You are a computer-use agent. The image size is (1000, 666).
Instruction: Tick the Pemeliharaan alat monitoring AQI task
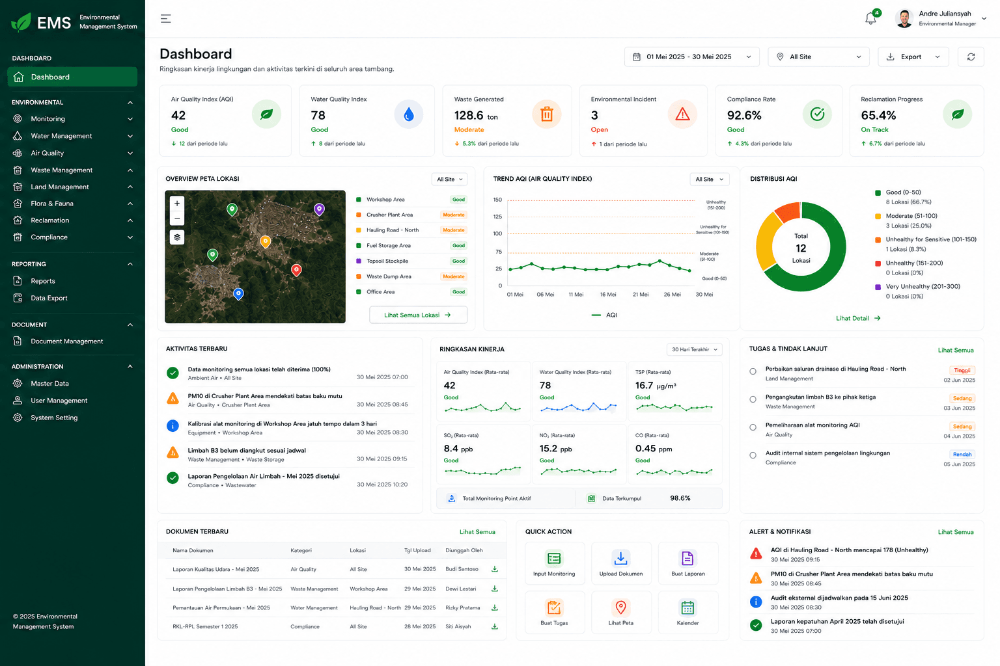pyautogui.click(x=753, y=427)
